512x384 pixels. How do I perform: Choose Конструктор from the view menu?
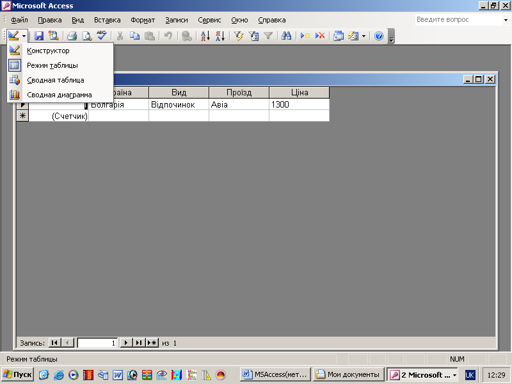[60, 51]
